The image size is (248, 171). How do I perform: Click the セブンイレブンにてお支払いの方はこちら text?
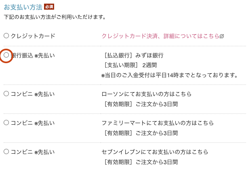155,152
